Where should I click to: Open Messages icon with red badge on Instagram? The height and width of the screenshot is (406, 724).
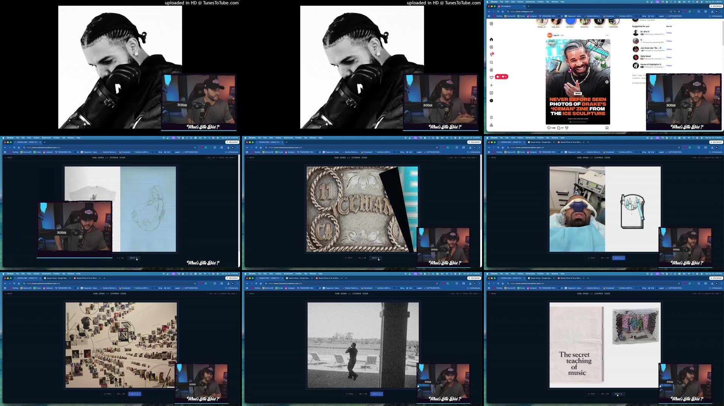[x=491, y=55]
